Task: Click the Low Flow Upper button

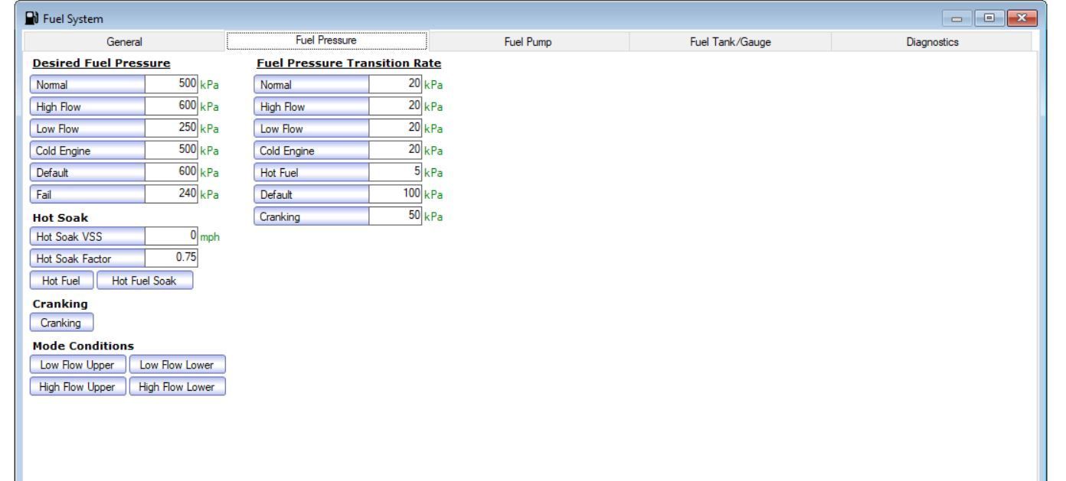Action: coord(77,366)
